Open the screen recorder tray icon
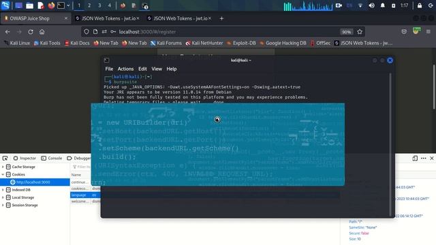The height and width of the screenshot is (245, 436). pyautogui.click(x=339, y=5)
